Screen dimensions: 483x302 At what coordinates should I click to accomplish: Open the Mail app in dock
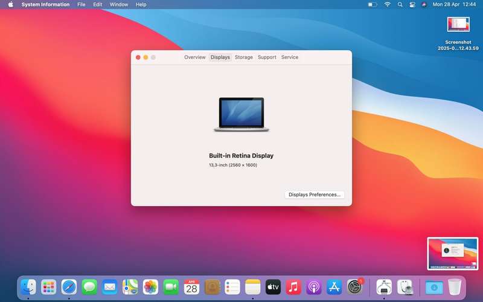[110, 288]
